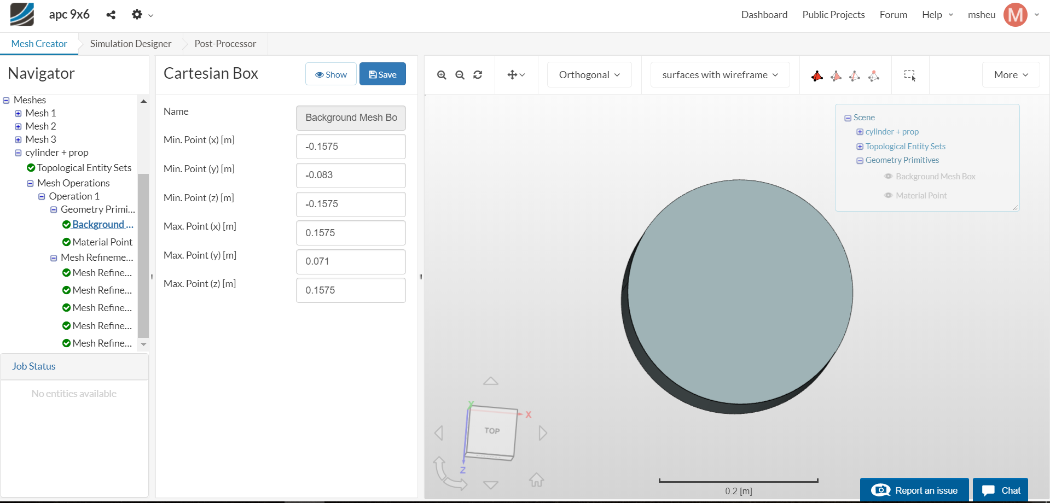The image size is (1050, 503).
Task: Select the solid red volume pick mode icon
Action: click(x=817, y=75)
